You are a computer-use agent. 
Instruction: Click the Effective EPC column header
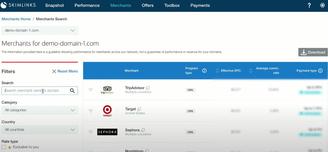(231, 71)
